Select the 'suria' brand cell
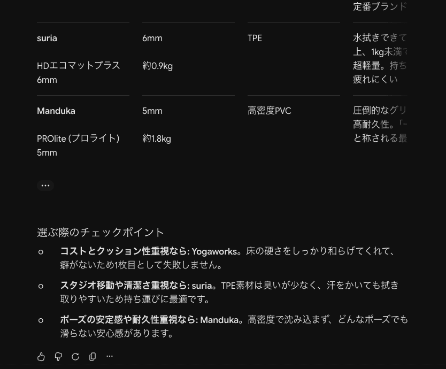 click(x=47, y=38)
